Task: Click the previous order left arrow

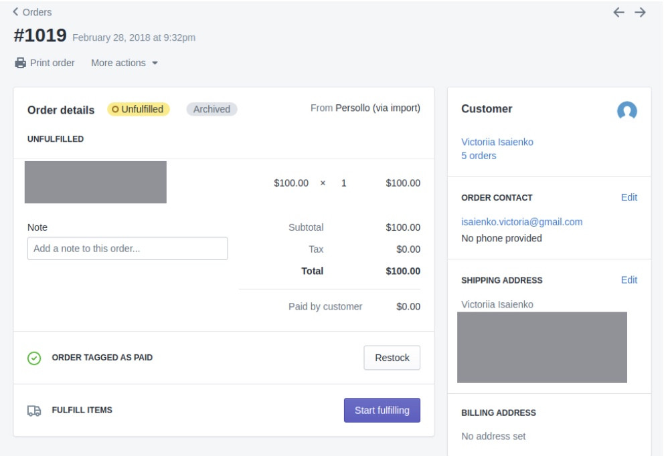Action: click(x=618, y=12)
